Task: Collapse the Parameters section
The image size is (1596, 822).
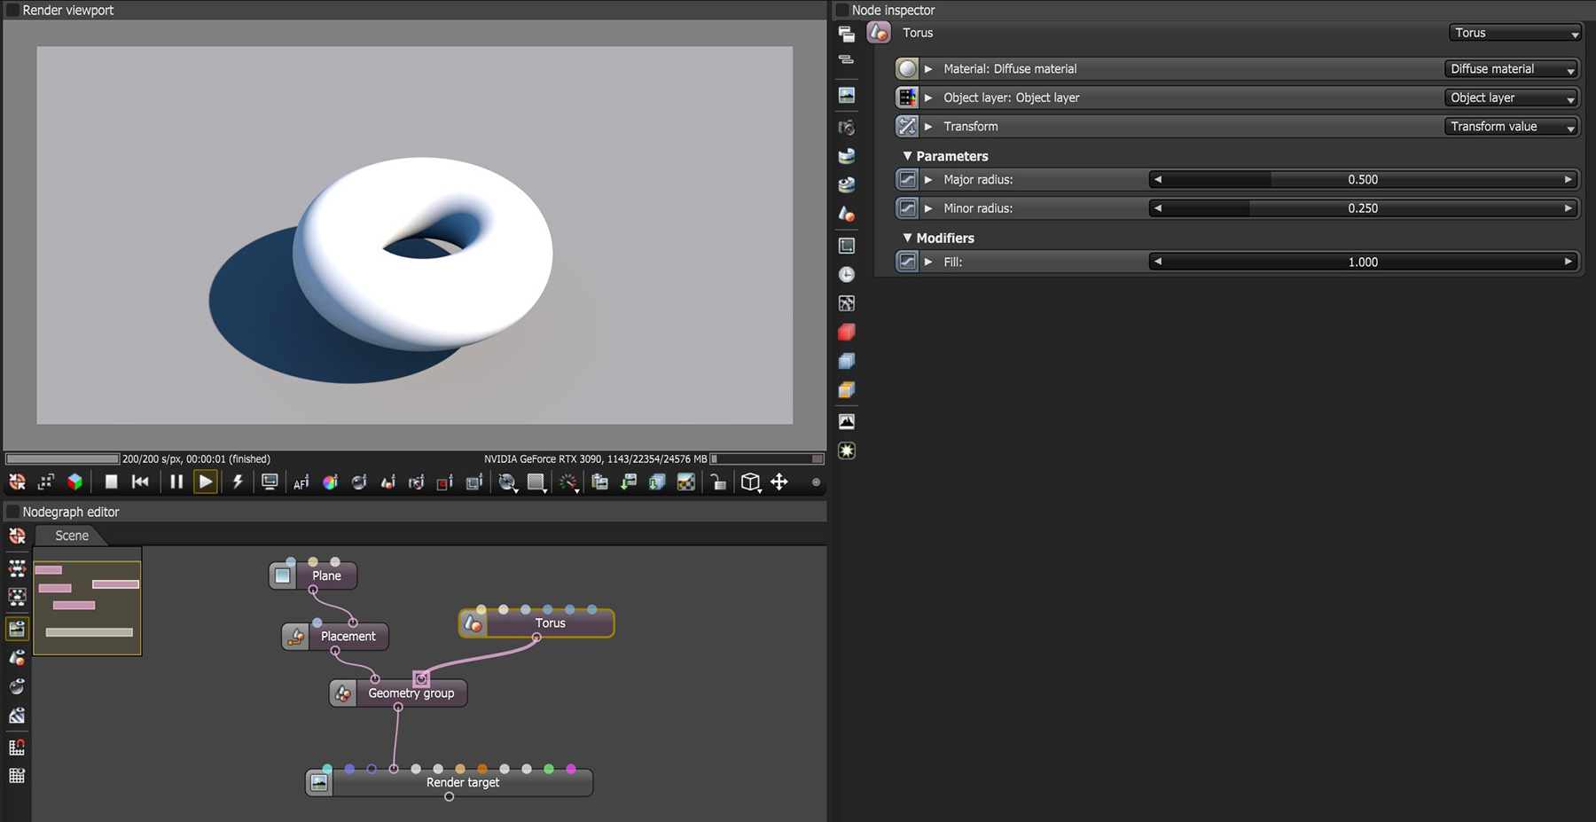Action: pos(907,156)
